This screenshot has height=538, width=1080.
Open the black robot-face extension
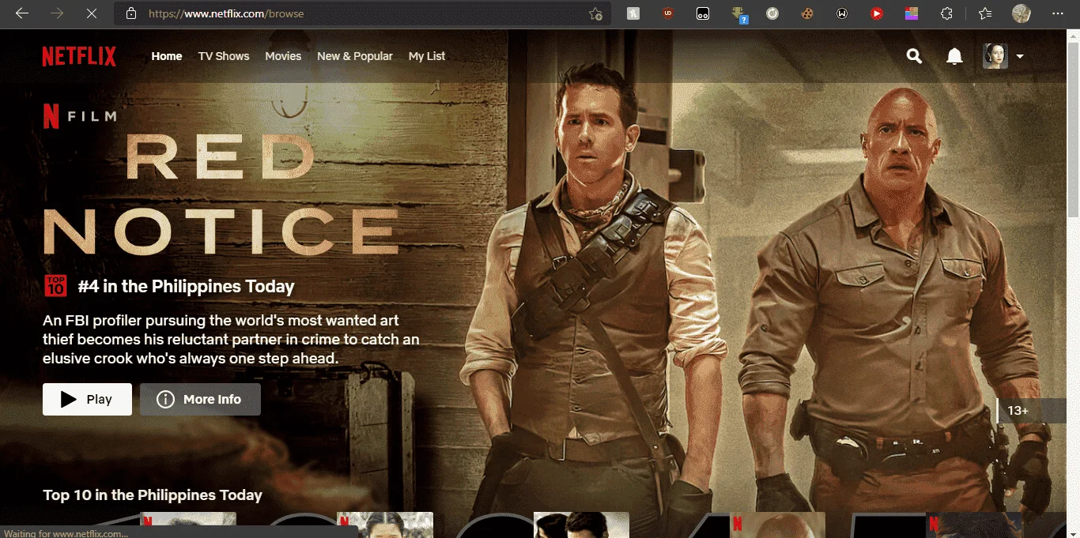tap(703, 13)
